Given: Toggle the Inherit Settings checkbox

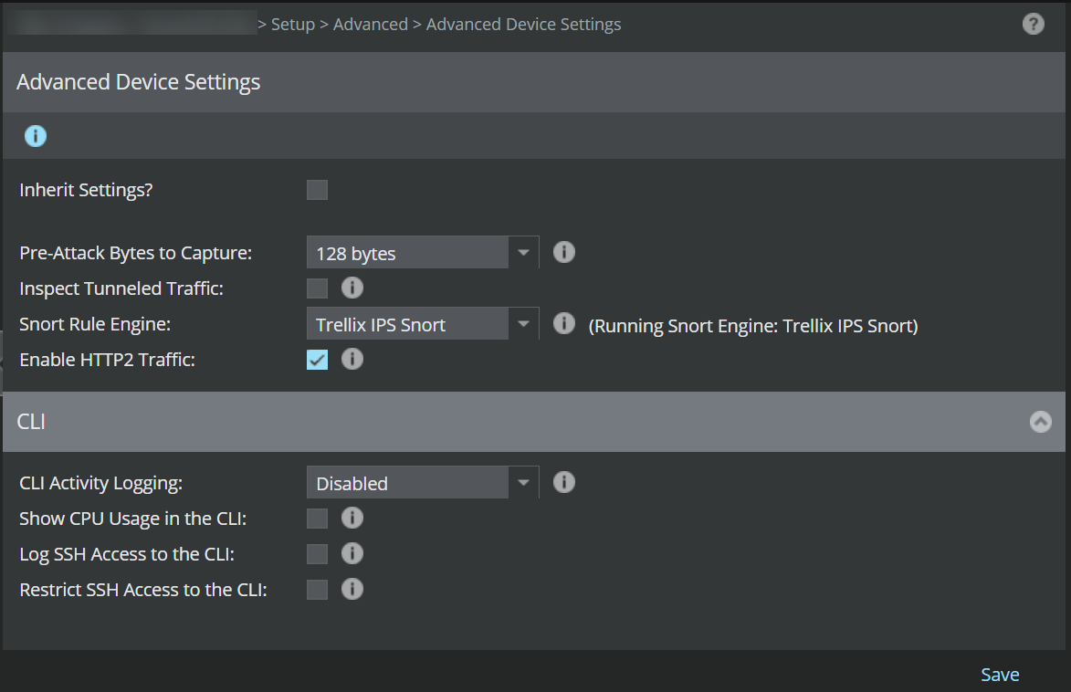Looking at the screenshot, I should [x=317, y=190].
